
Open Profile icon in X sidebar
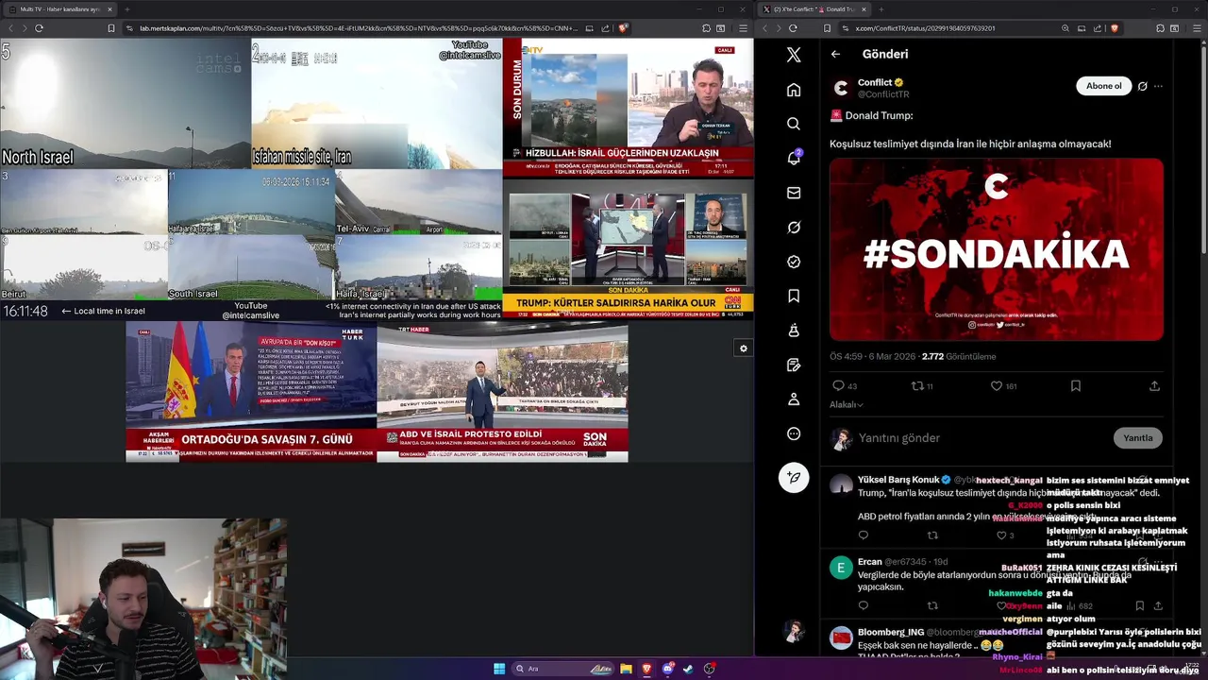coord(794,399)
